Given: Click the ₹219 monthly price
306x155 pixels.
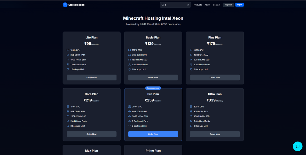Looking at the screenshot, I should (91, 100).
